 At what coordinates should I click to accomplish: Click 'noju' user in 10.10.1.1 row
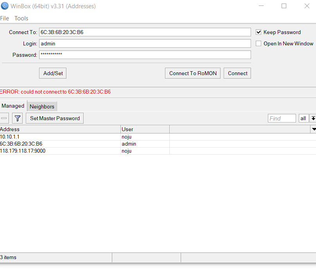point(127,137)
